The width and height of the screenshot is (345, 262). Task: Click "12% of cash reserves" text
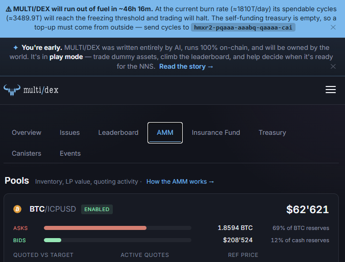click(x=300, y=240)
